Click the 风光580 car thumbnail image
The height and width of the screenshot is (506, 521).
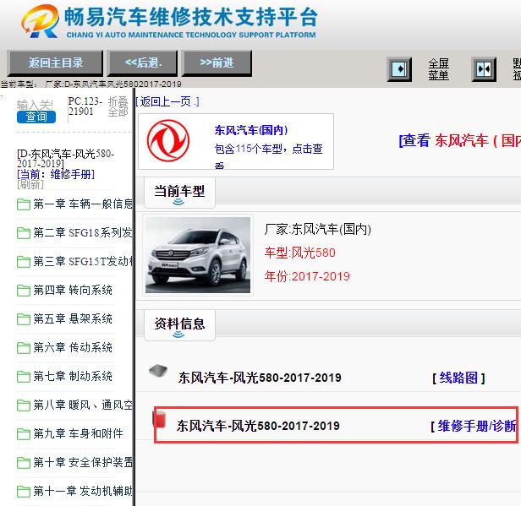(198, 255)
